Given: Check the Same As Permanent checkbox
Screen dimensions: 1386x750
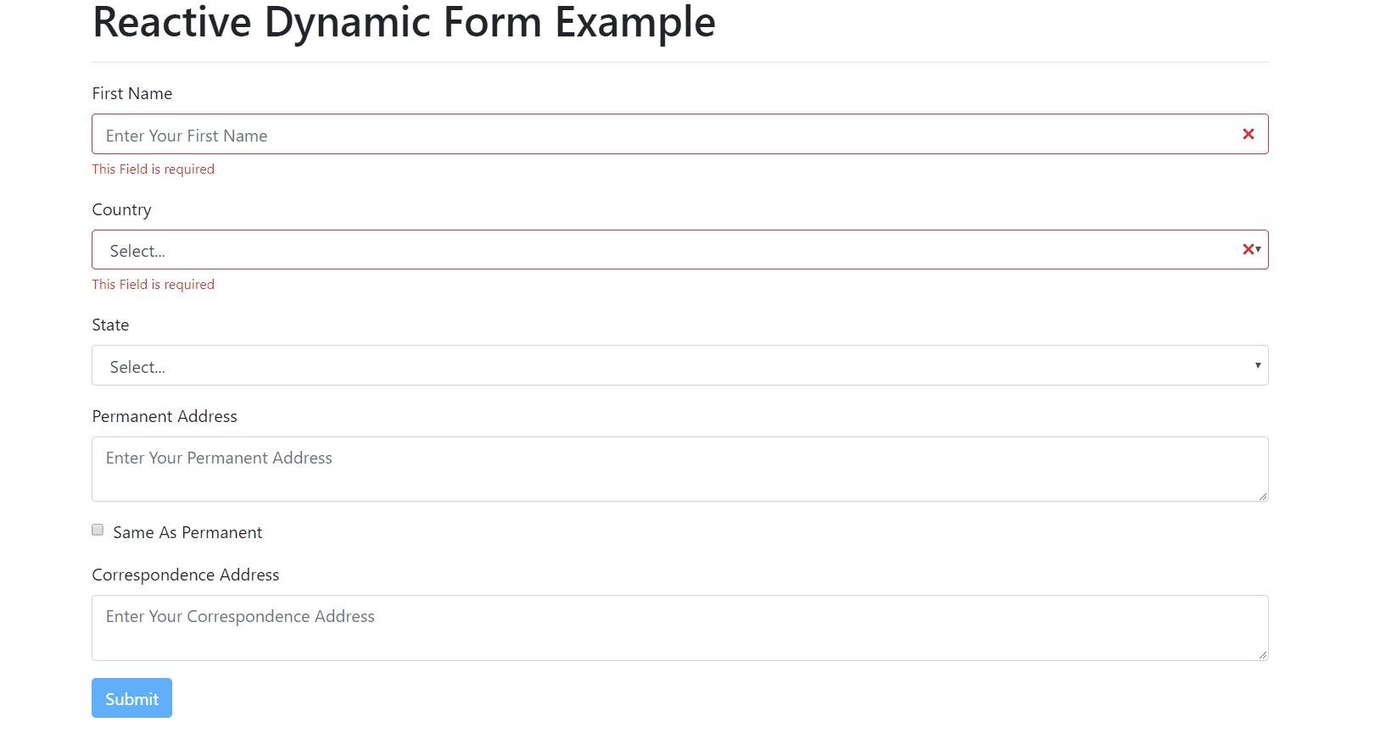Looking at the screenshot, I should (x=98, y=529).
